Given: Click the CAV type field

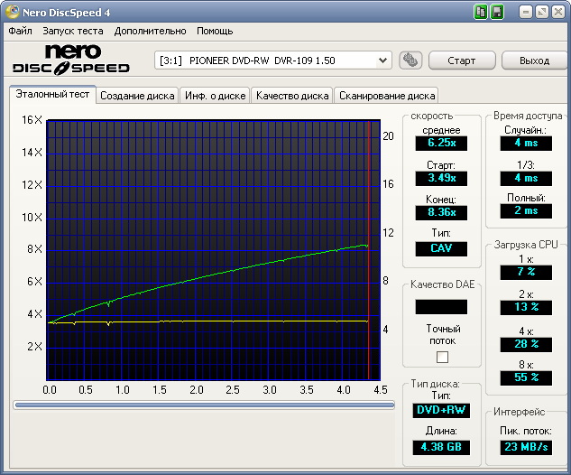Looking at the screenshot, I should tap(441, 248).
